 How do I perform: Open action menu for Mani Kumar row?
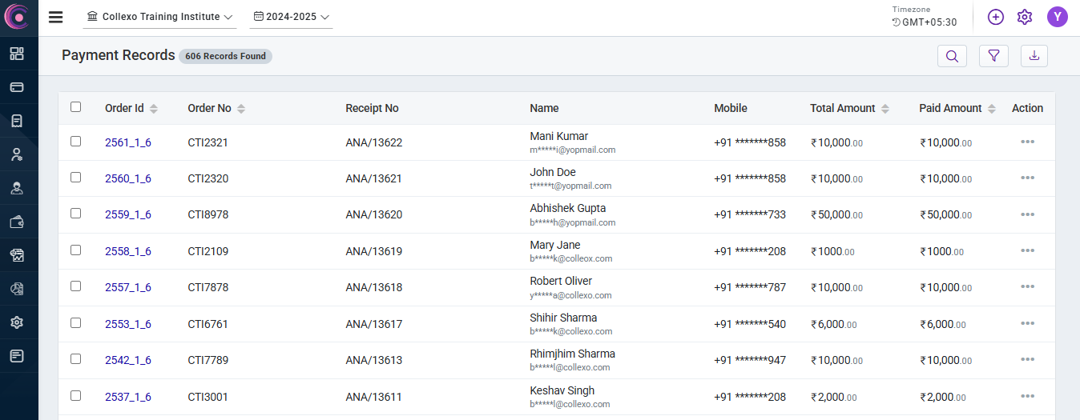click(1027, 142)
